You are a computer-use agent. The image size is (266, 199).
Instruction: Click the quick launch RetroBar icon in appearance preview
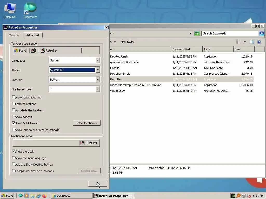[x=34, y=51]
